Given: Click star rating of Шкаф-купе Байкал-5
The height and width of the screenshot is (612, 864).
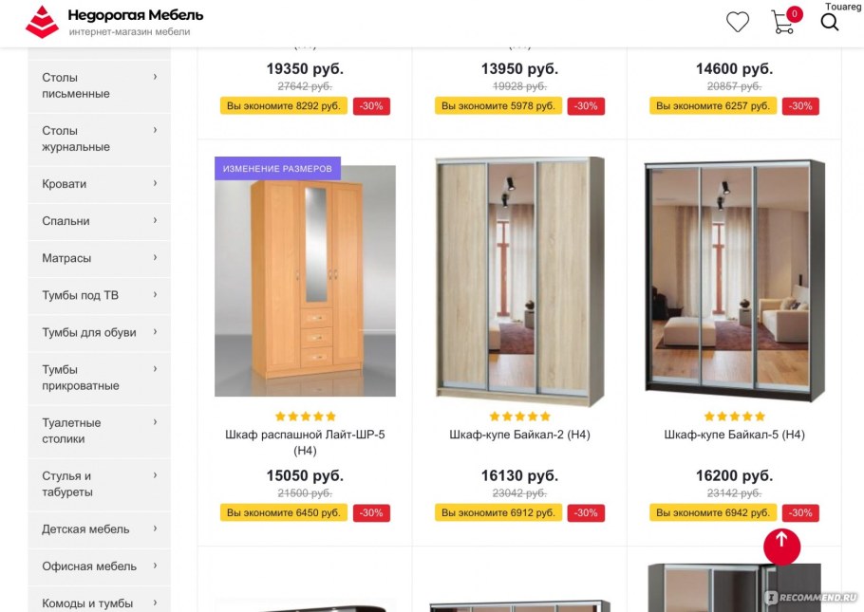Looking at the screenshot, I should (735, 417).
